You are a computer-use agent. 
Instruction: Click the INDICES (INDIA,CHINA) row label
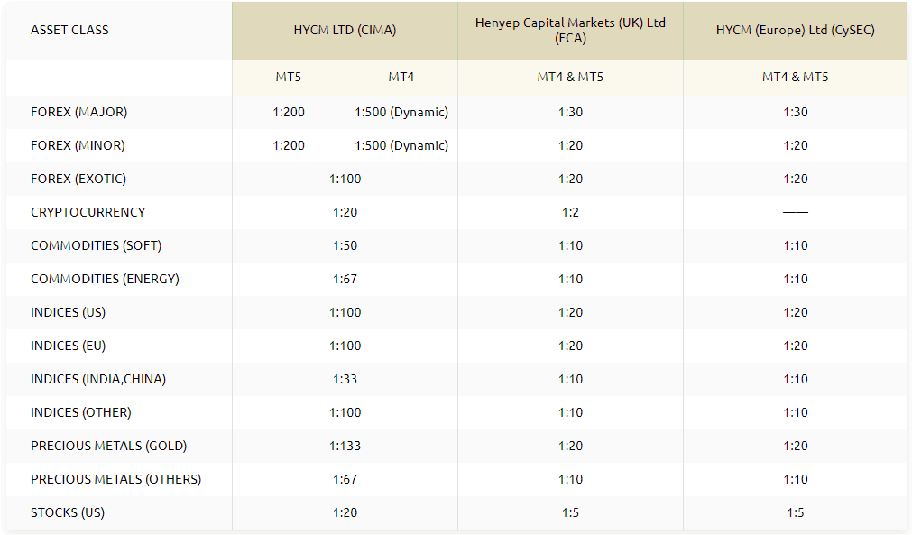98,379
